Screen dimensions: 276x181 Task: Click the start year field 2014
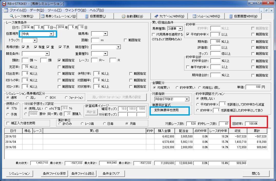pyautogui.click(x=26, y=27)
